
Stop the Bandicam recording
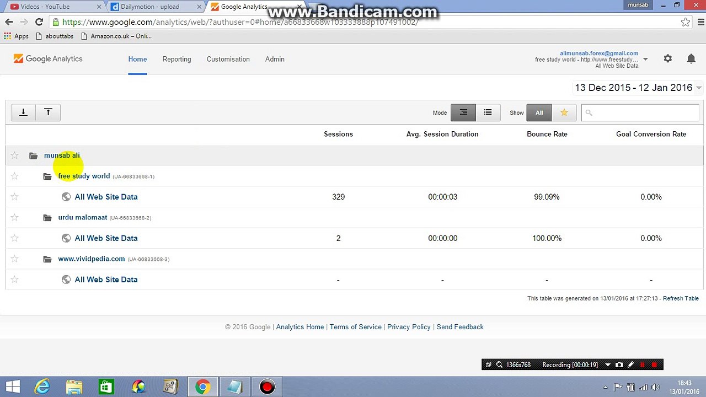(655, 364)
